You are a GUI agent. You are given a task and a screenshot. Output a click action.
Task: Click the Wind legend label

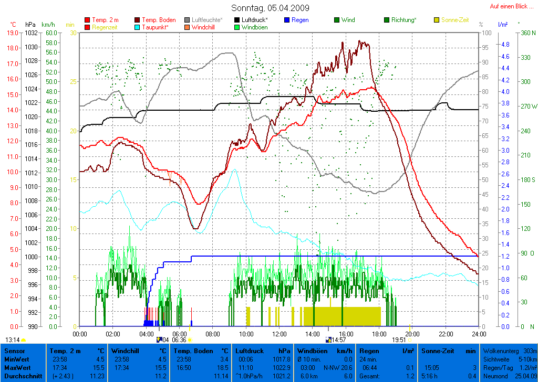pyautogui.click(x=348, y=20)
